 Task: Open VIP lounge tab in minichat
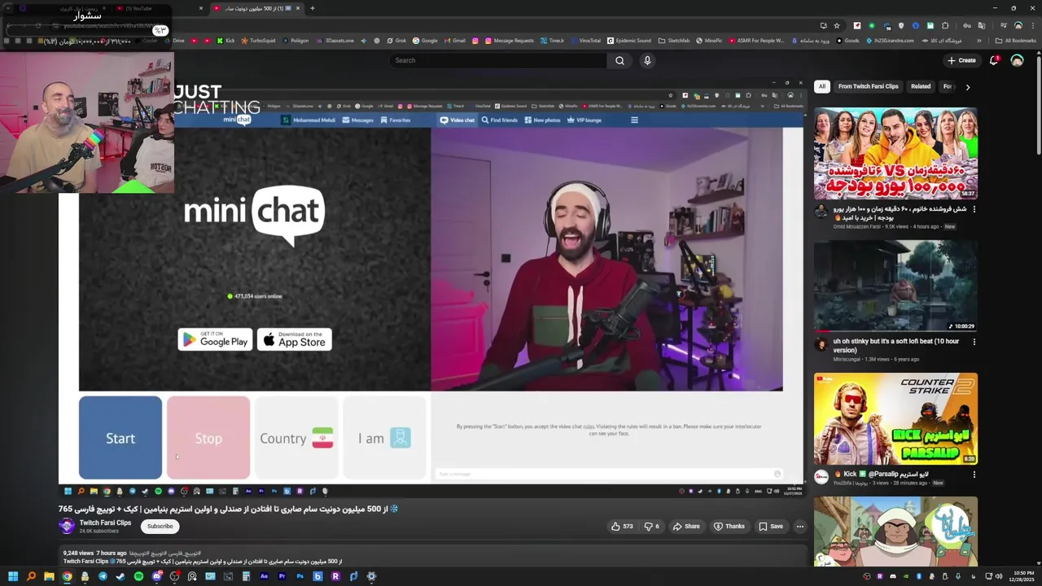pos(584,120)
